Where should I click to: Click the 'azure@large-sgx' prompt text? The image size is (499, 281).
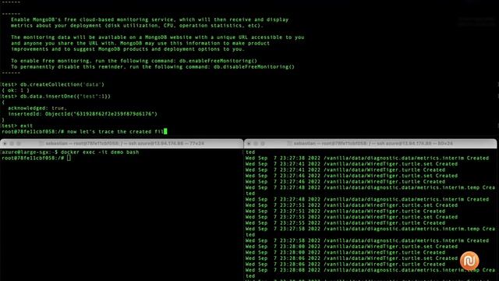[x=27, y=152]
